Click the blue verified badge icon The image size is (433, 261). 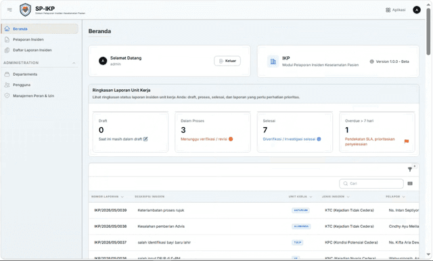(x=319, y=139)
